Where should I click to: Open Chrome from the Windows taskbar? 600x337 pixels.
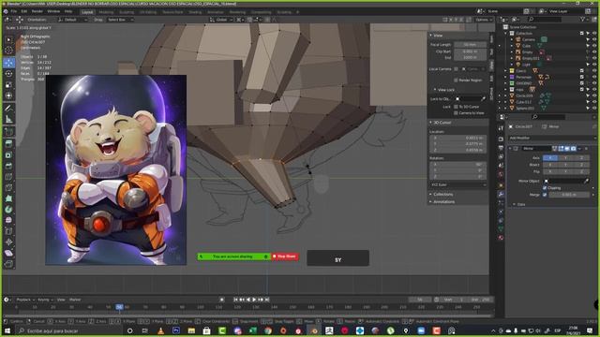[268, 330]
